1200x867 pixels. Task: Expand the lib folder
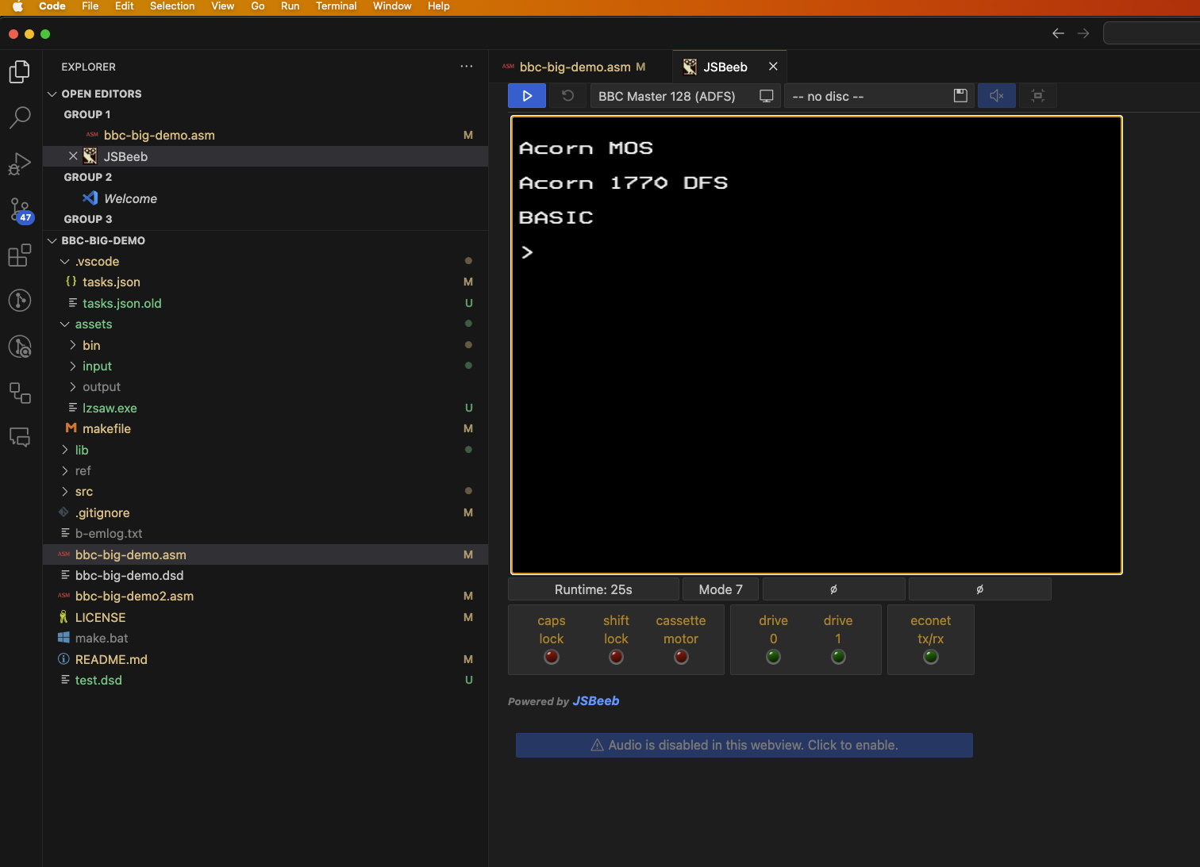(x=65, y=450)
